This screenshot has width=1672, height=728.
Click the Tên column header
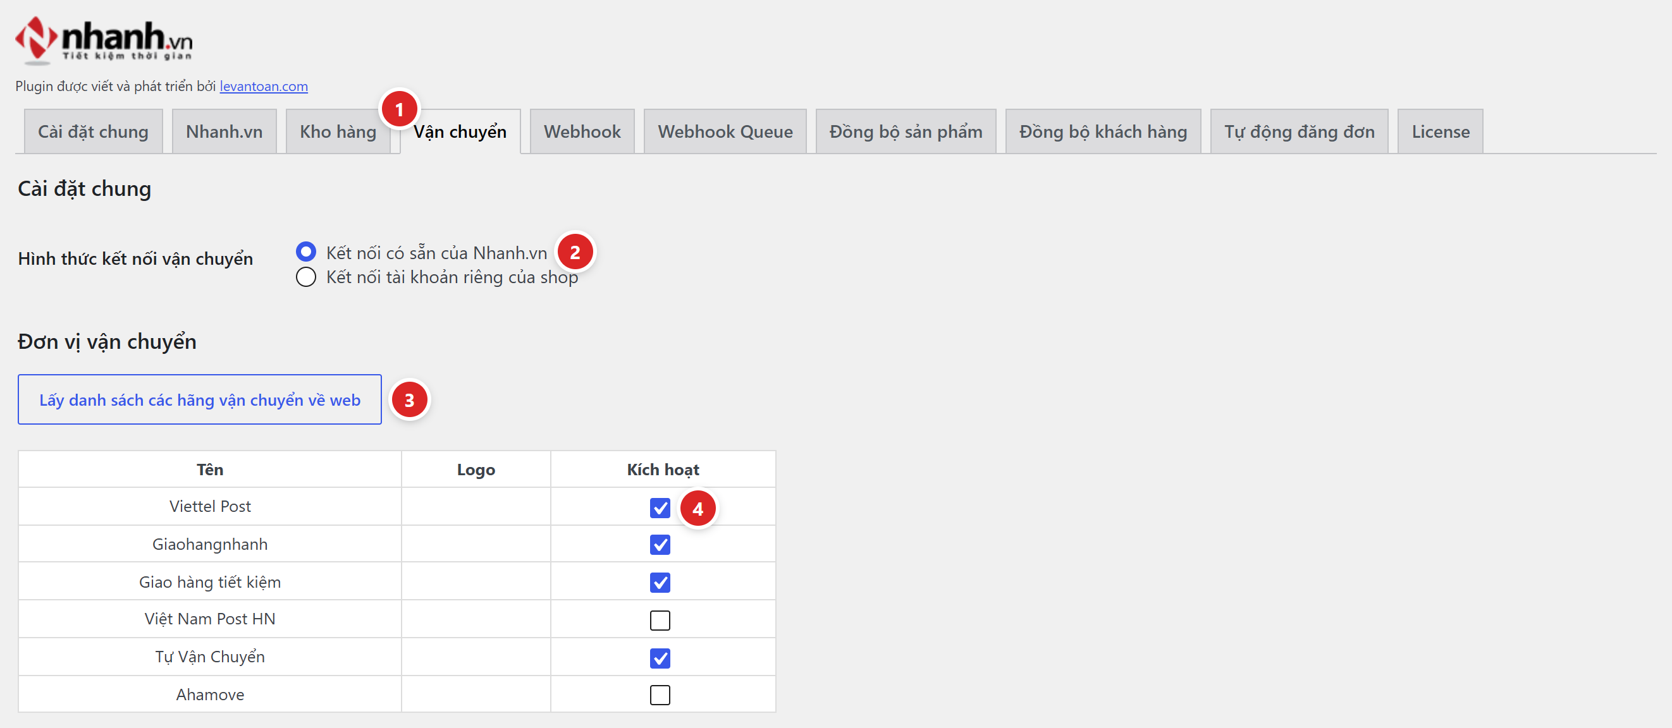point(210,469)
